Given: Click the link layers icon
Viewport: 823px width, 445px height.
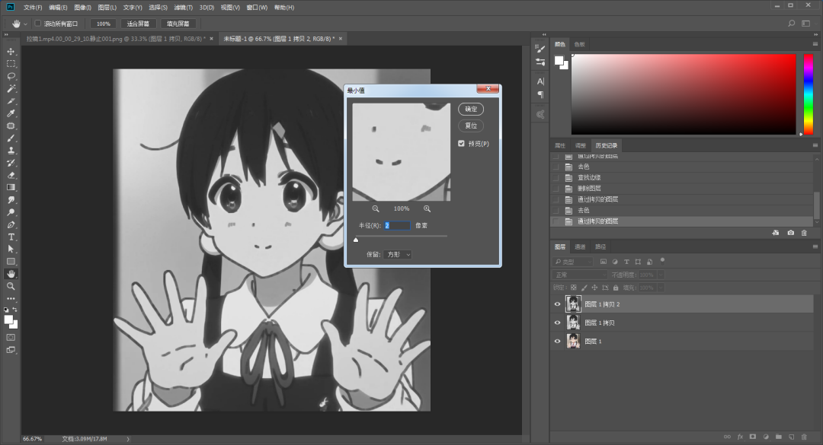Looking at the screenshot, I should click(727, 437).
